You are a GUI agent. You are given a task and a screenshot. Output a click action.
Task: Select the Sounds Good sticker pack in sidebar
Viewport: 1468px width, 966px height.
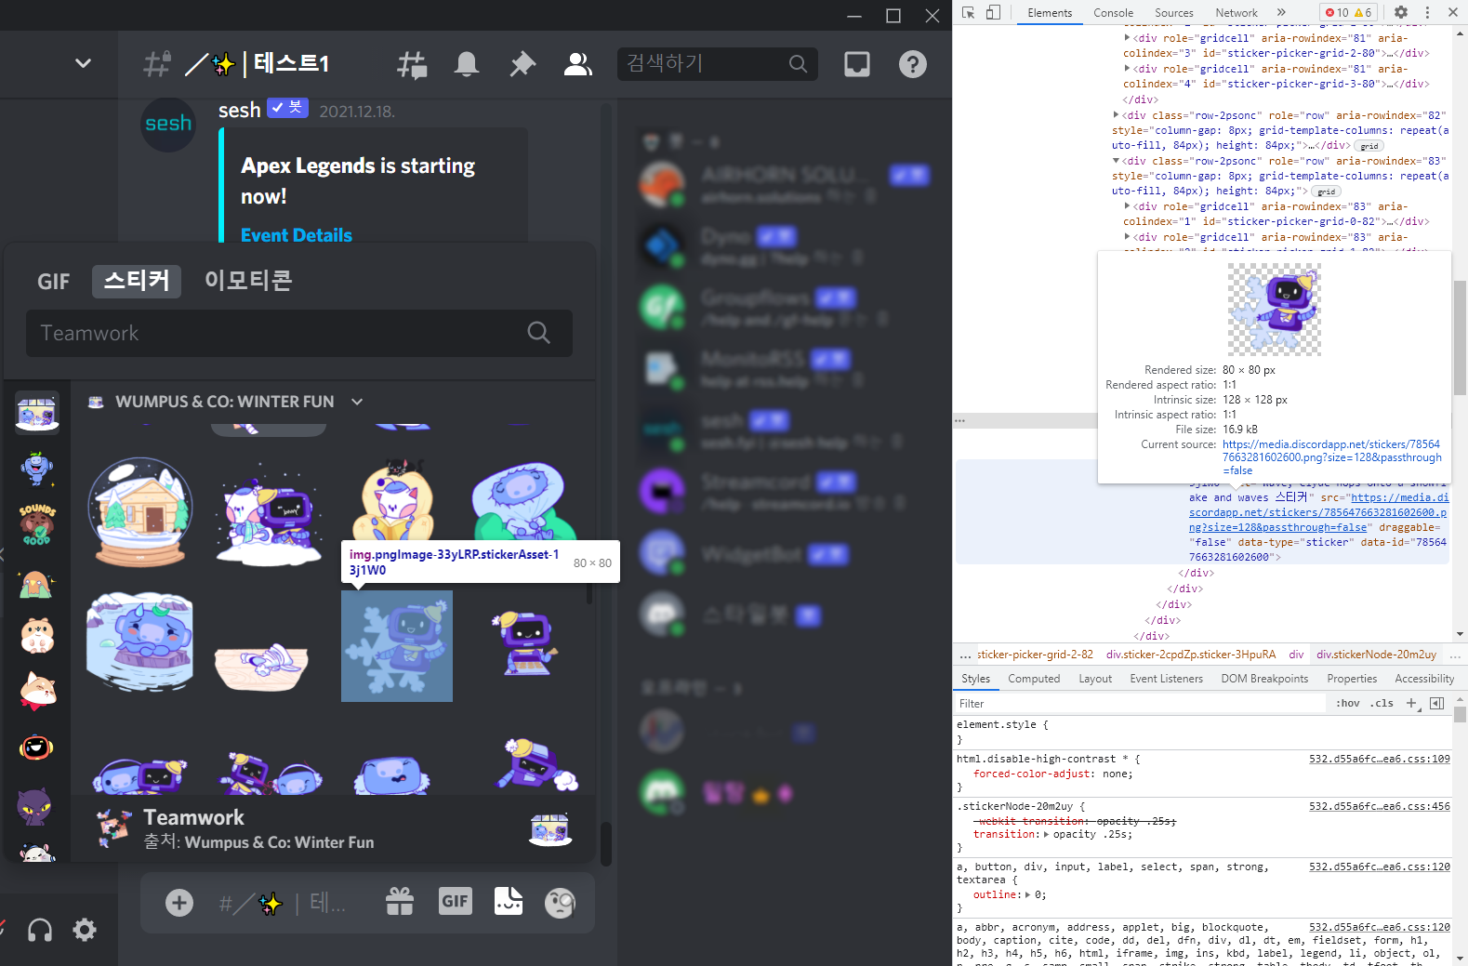pyautogui.click(x=37, y=524)
